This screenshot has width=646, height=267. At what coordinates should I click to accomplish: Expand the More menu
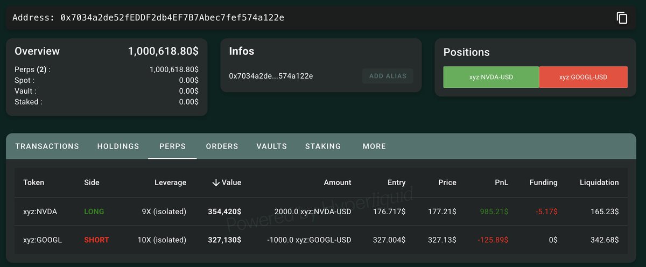coord(374,146)
